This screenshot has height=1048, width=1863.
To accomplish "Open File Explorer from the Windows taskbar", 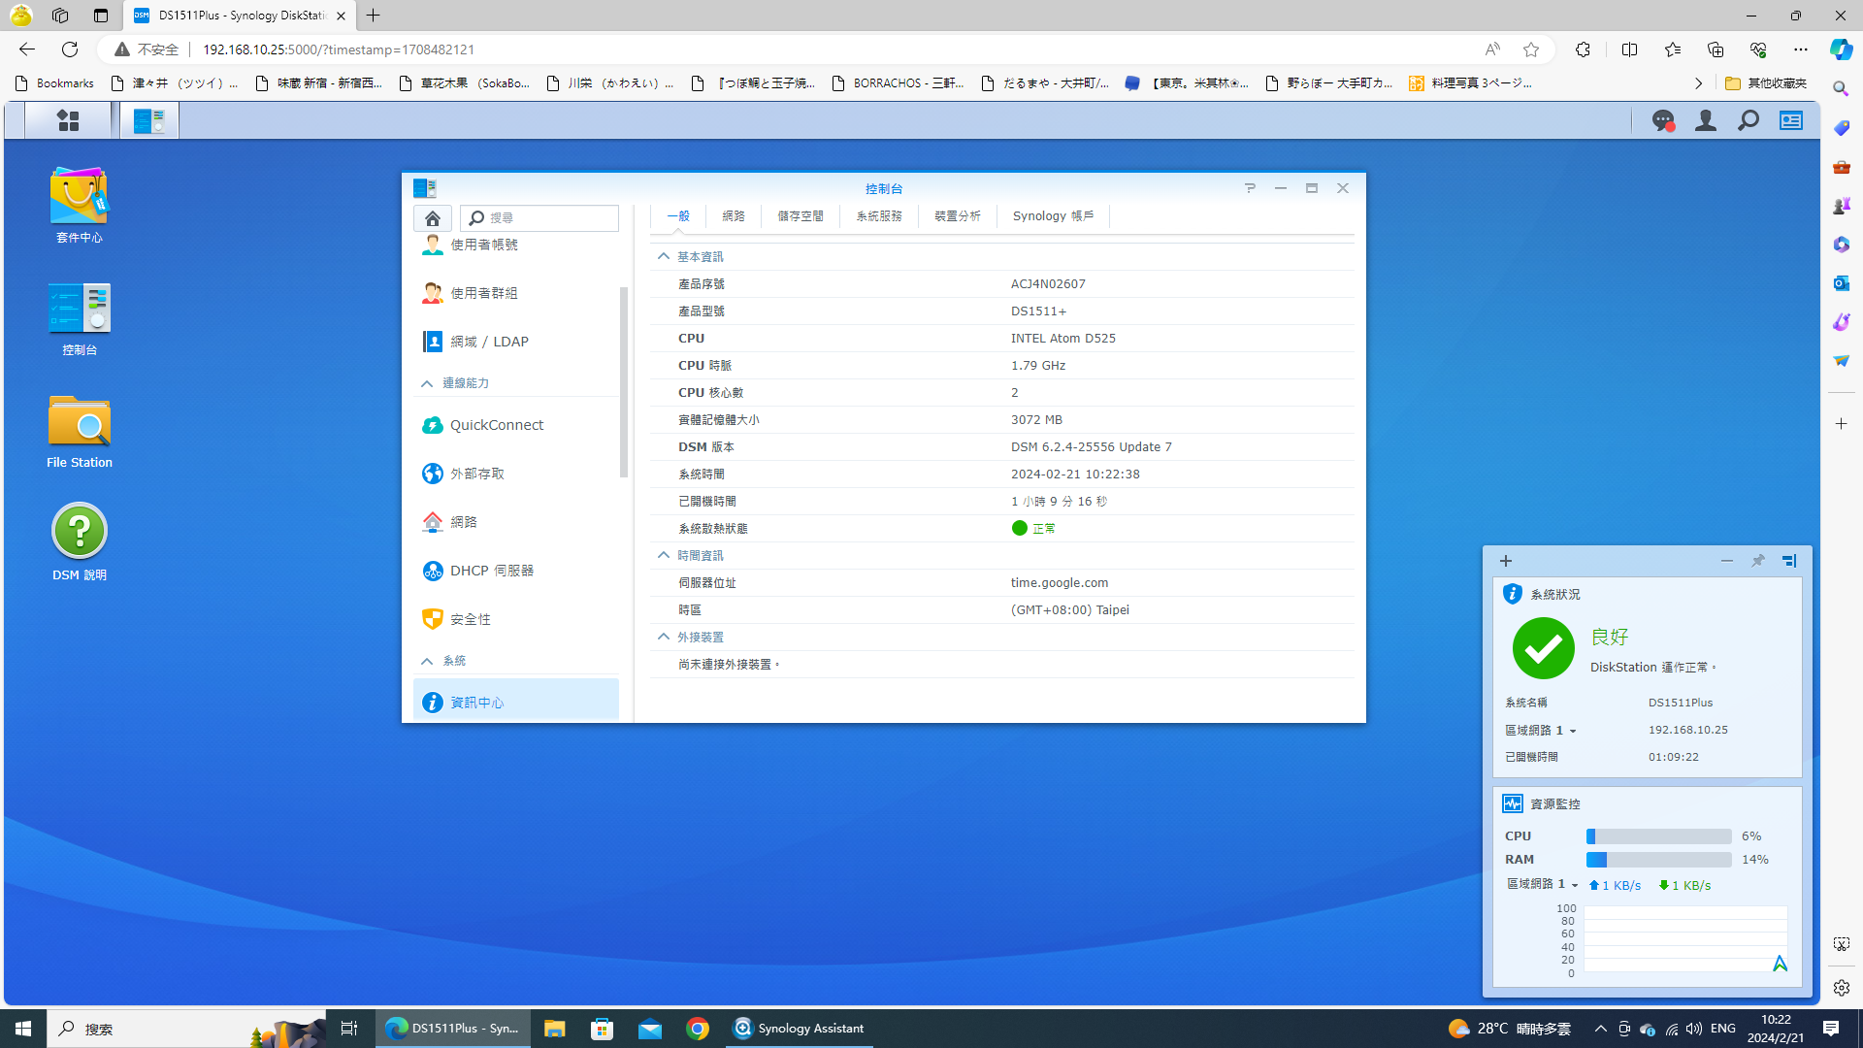I will click(554, 1029).
